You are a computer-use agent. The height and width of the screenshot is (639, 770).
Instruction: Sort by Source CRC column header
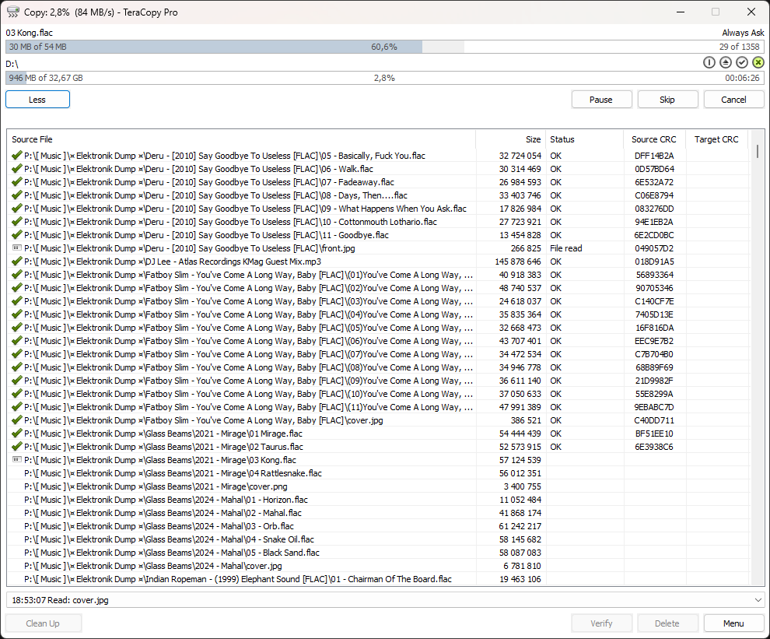[x=655, y=139]
